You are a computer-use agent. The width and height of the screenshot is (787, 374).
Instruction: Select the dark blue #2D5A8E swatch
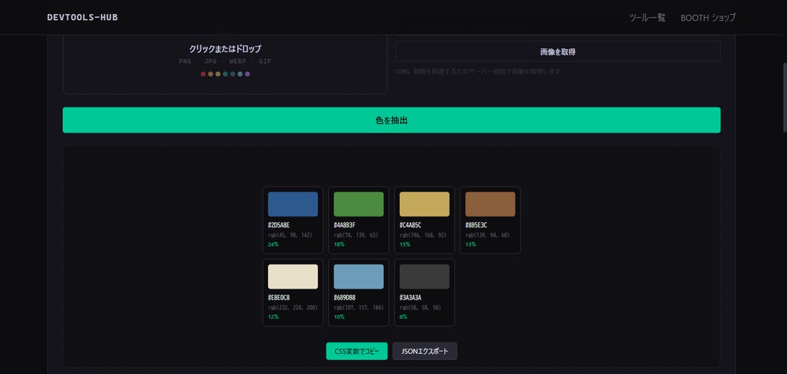tap(293, 204)
